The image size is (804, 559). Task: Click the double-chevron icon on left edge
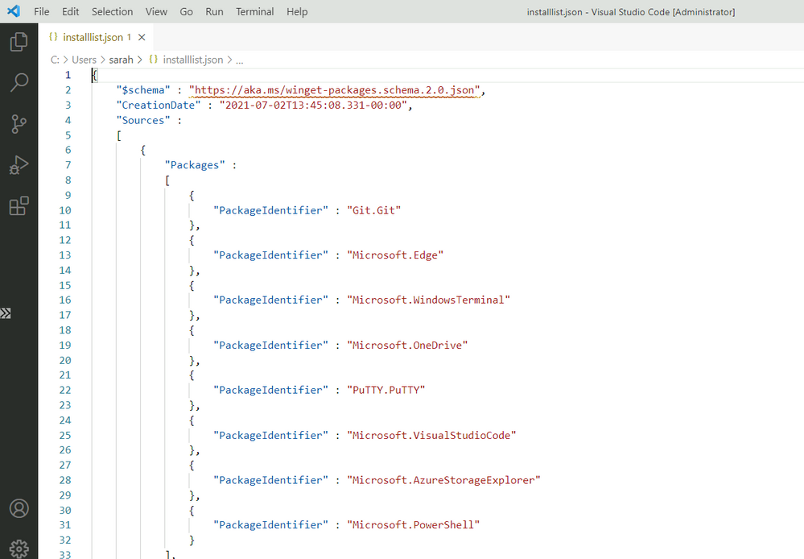(6, 313)
